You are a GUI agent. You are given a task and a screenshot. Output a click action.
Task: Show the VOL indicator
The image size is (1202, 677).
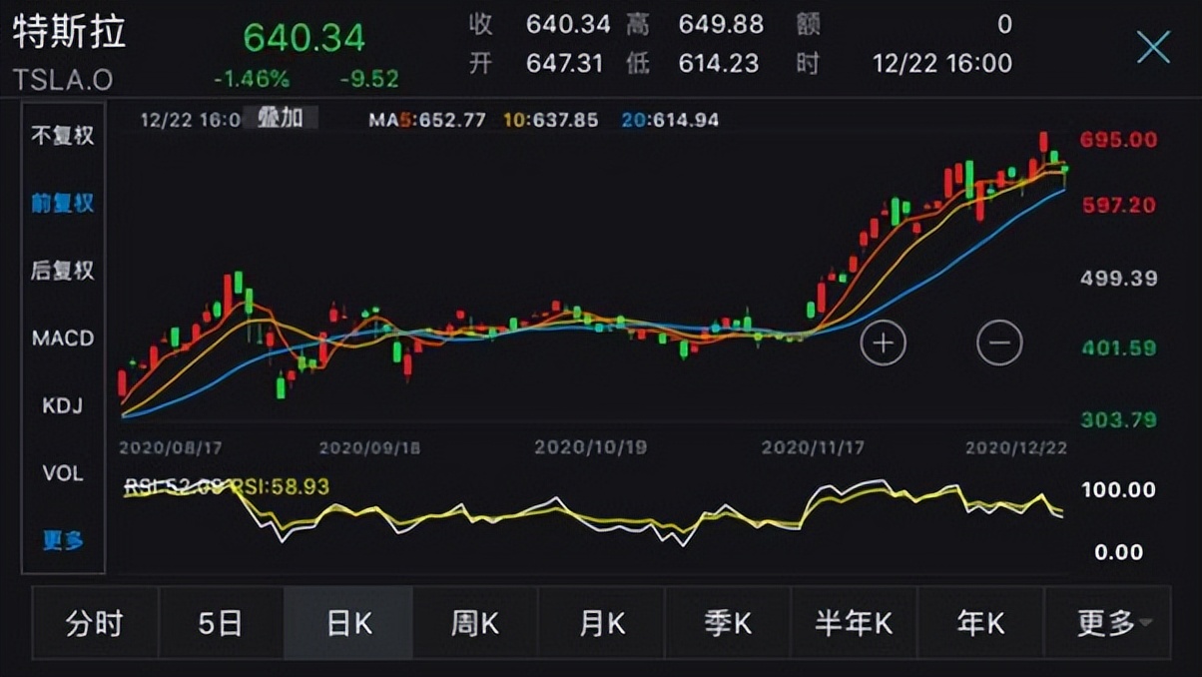tap(62, 472)
